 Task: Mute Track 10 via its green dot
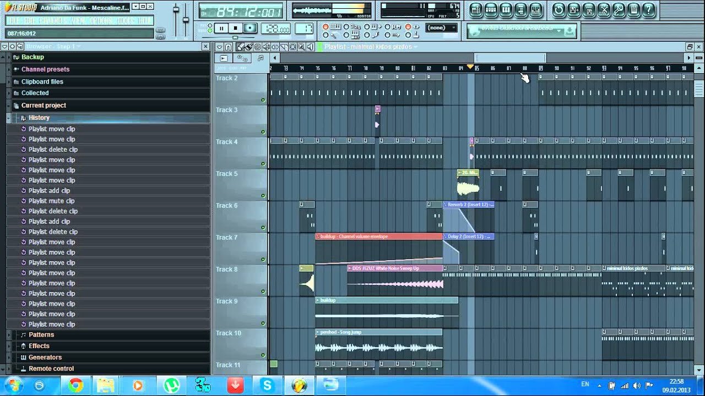(263, 355)
